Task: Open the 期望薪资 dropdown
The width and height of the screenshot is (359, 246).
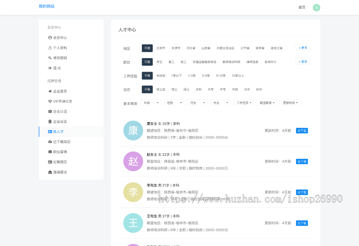Action: pyautogui.click(x=267, y=103)
